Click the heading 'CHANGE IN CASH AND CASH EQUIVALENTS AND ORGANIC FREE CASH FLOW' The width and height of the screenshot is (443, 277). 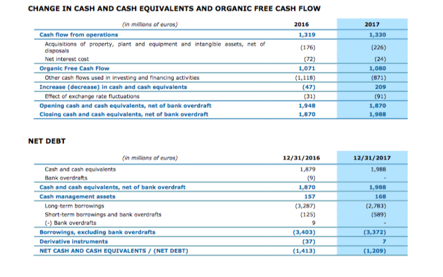(x=174, y=9)
